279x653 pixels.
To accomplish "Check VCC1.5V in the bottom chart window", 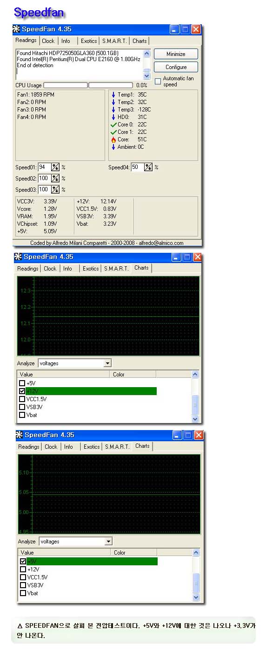I will pyautogui.click(x=23, y=577).
